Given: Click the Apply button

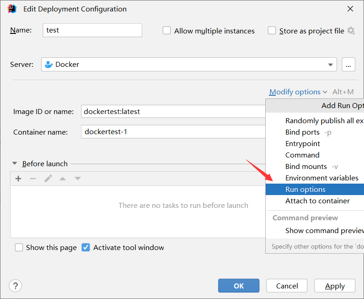Looking at the screenshot, I should (335, 286).
